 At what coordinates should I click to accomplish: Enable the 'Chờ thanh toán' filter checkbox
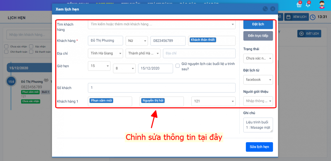(6, 52)
